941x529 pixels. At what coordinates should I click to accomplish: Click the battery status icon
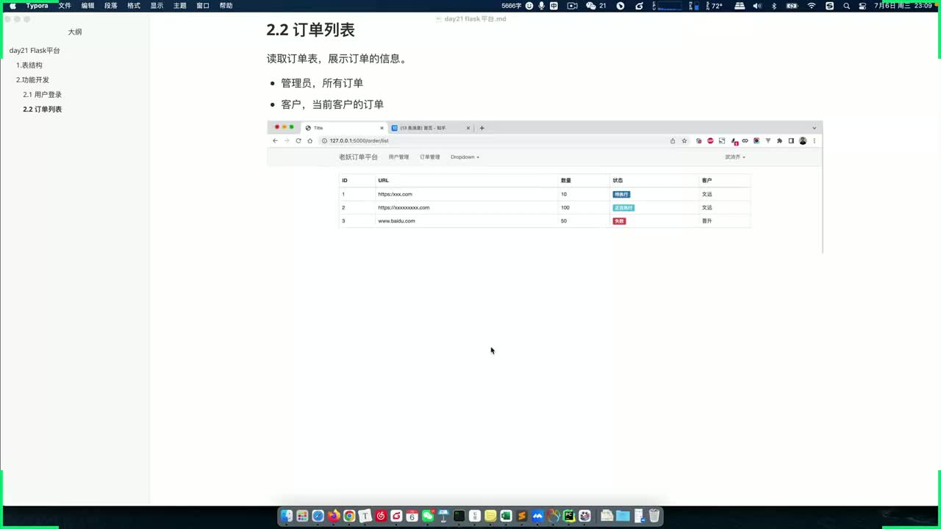tap(792, 6)
